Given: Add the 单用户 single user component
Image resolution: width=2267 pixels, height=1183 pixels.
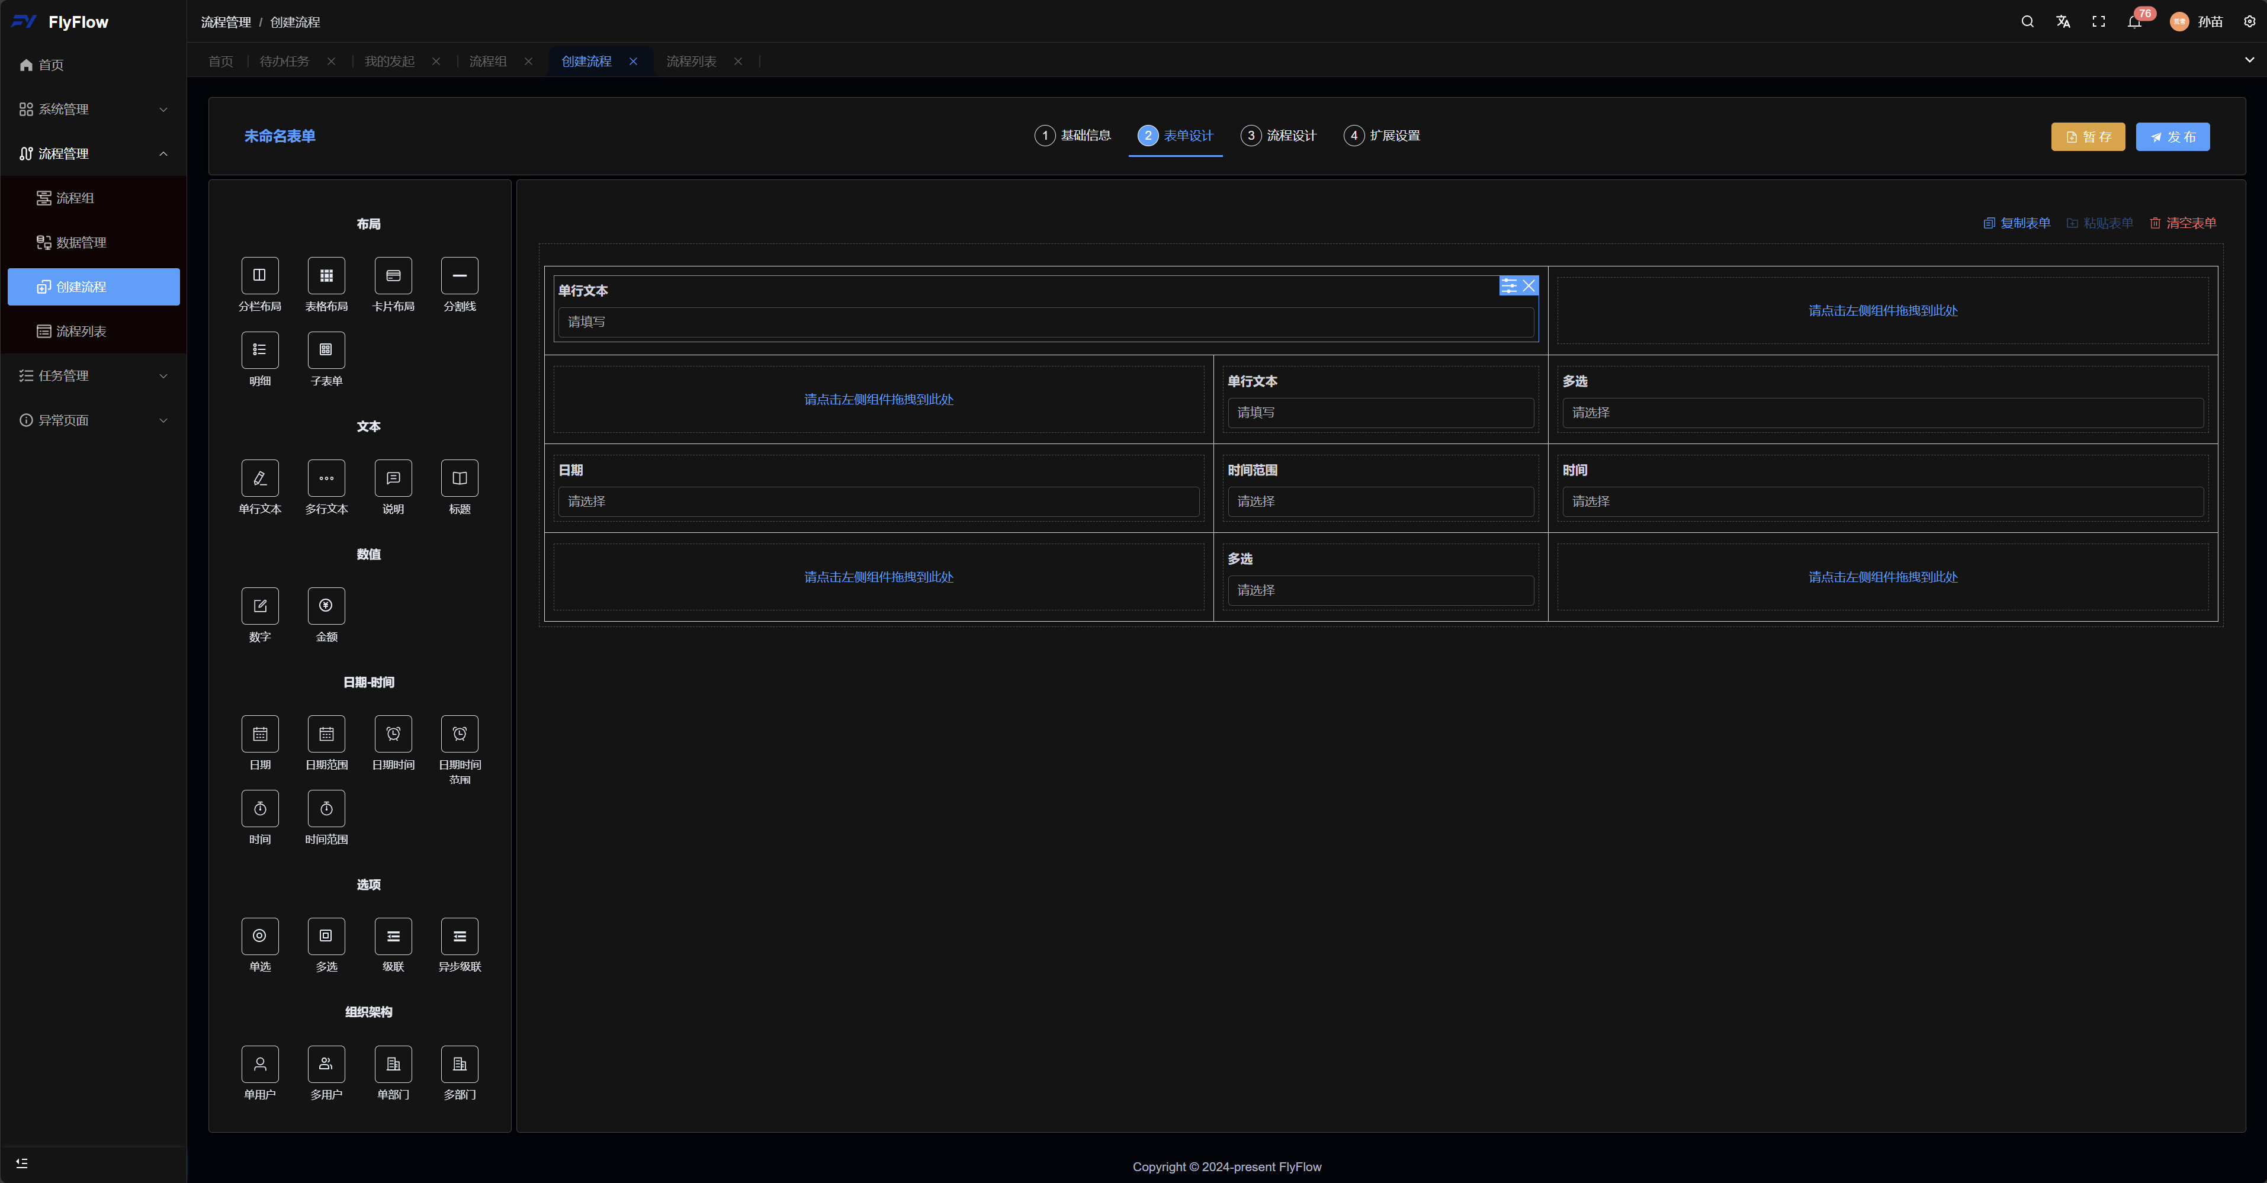Looking at the screenshot, I should click(259, 1064).
